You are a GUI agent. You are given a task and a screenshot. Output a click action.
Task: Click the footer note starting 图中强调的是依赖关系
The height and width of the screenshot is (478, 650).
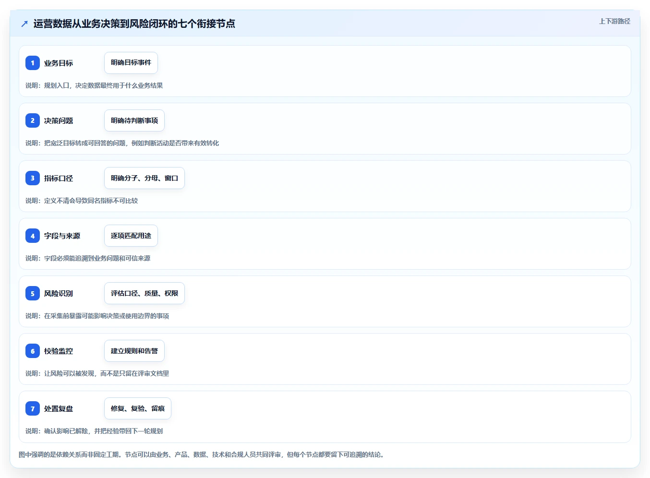coord(202,454)
